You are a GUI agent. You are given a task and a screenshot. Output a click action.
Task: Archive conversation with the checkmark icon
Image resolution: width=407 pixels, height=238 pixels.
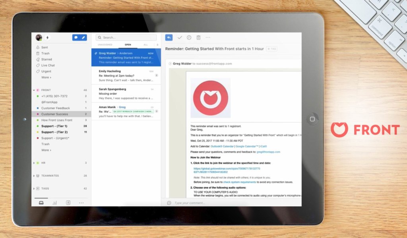(180, 37)
